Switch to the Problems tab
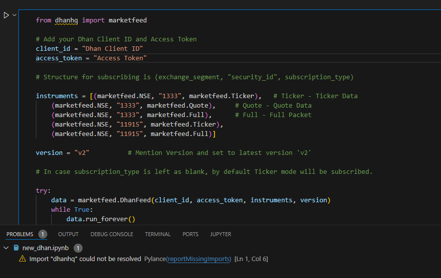This screenshot has height=278, width=441. click(x=20, y=234)
